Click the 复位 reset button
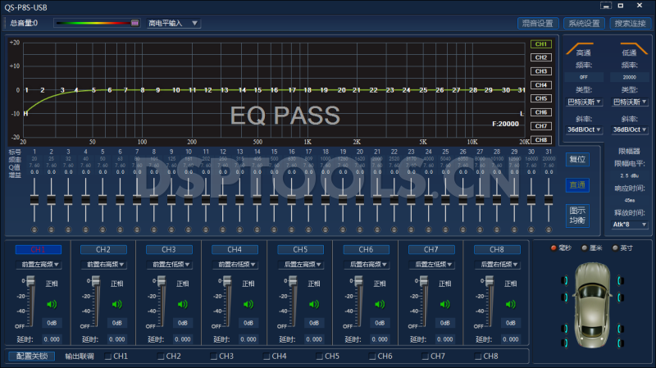 coord(577,159)
